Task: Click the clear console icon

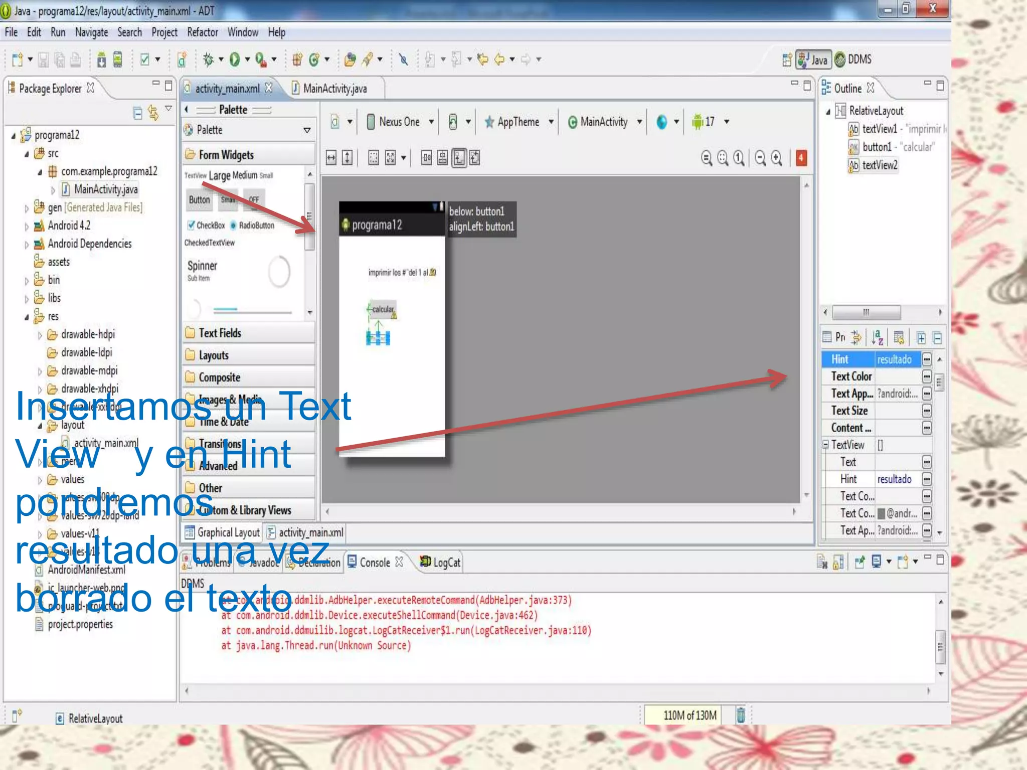Action: 822,562
